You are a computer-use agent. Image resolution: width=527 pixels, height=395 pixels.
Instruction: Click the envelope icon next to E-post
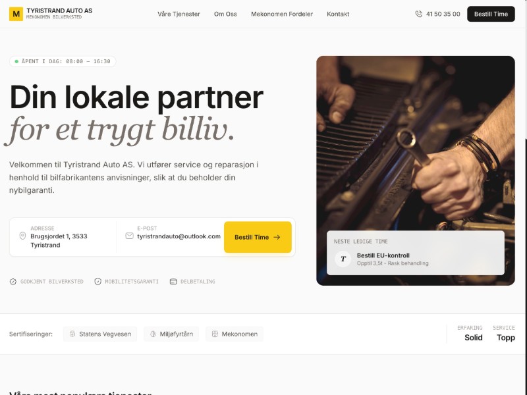[129, 236]
